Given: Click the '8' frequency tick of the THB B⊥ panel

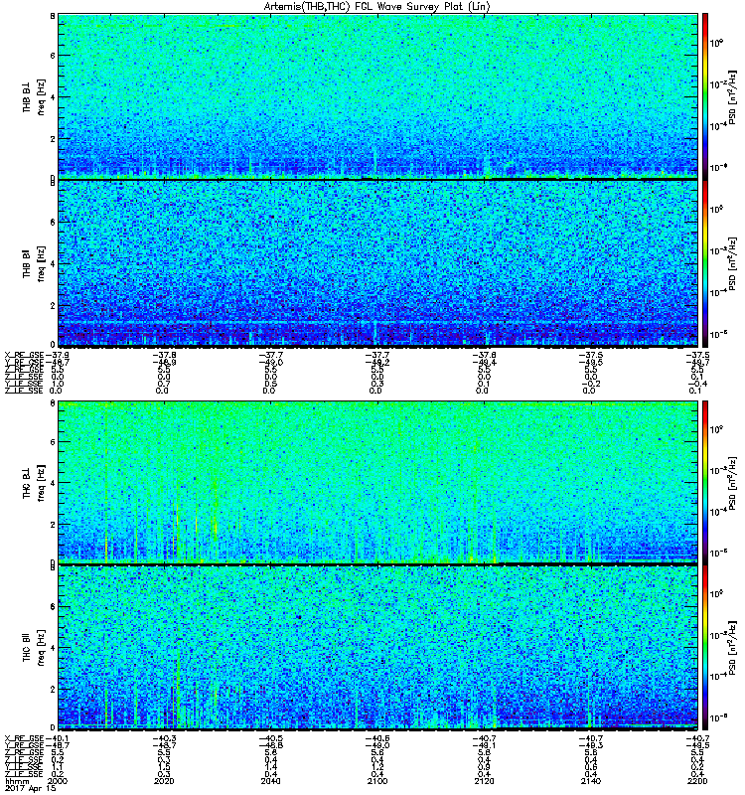Looking at the screenshot, I should (53, 16).
